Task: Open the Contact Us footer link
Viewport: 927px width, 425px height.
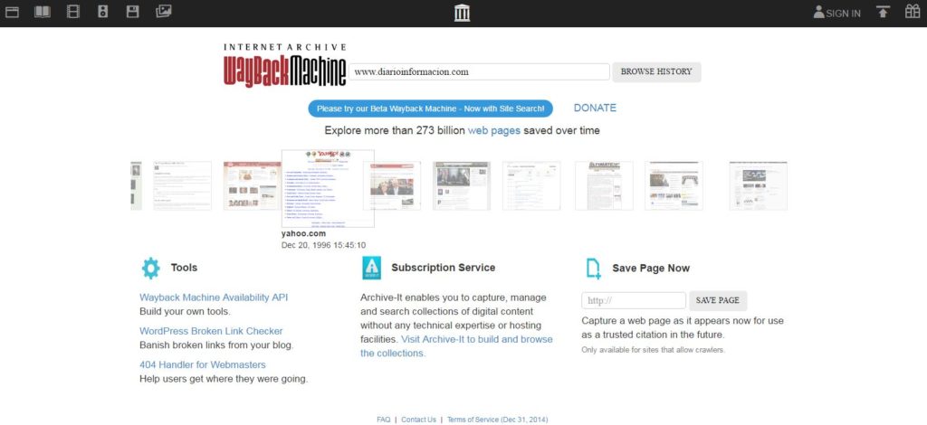Action: pos(418,420)
